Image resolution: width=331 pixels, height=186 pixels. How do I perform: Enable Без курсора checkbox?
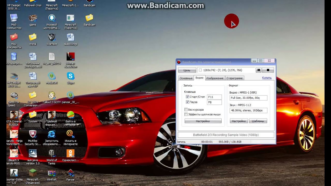pyautogui.click(x=186, y=110)
